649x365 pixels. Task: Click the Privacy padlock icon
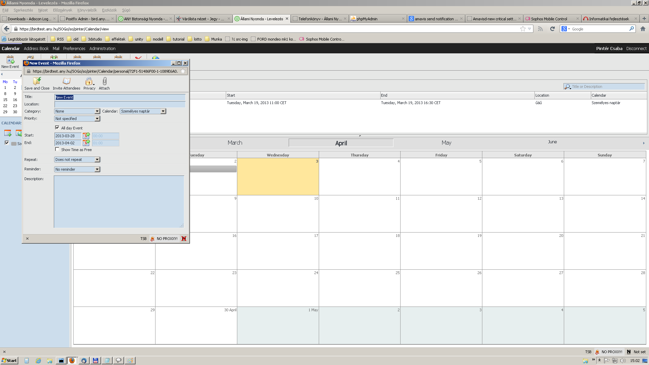pyautogui.click(x=89, y=81)
